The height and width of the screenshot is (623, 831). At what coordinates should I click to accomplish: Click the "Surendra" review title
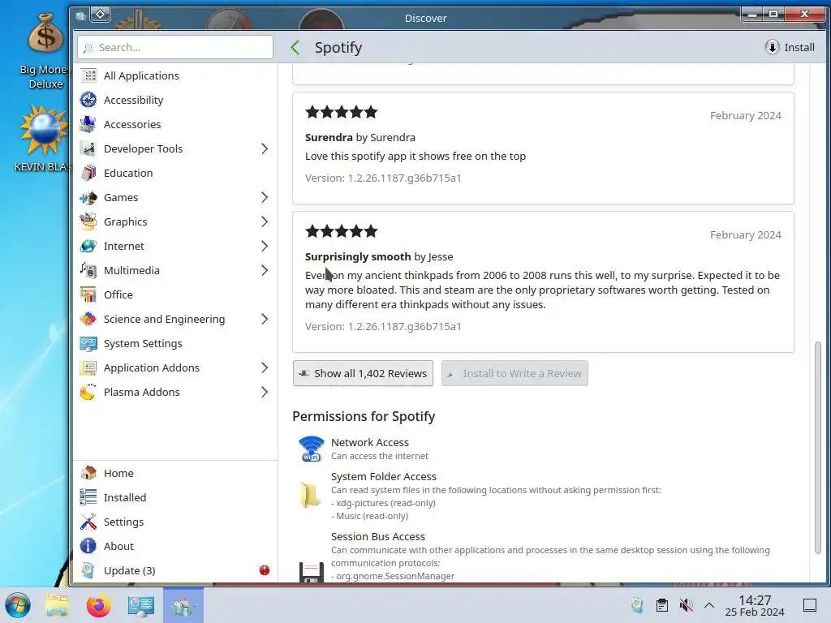coord(329,137)
